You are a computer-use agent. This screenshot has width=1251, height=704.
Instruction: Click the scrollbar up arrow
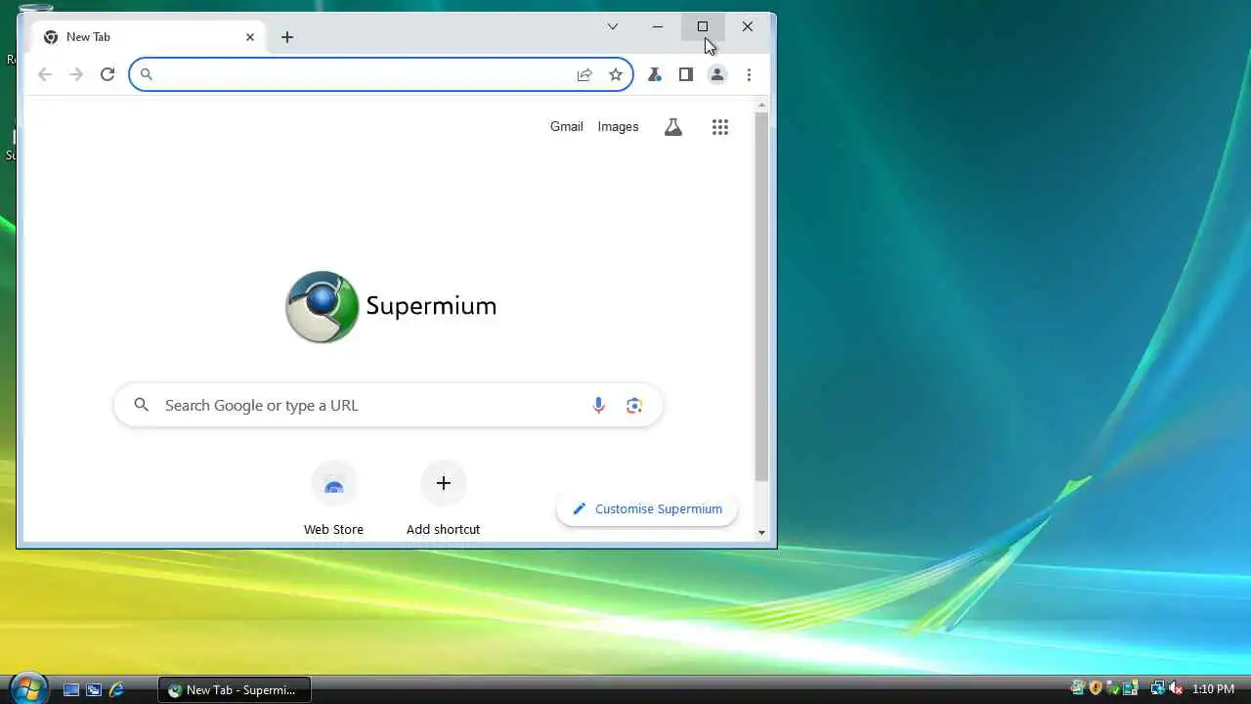click(x=762, y=104)
